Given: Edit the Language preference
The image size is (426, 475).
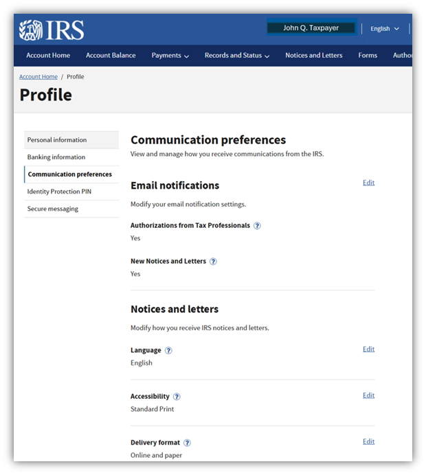Looking at the screenshot, I should pos(369,349).
